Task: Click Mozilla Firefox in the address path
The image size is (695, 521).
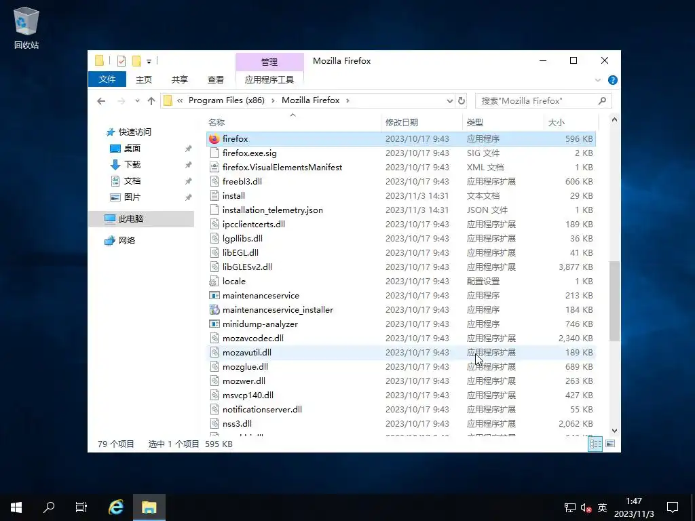Action: tap(310, 100)
